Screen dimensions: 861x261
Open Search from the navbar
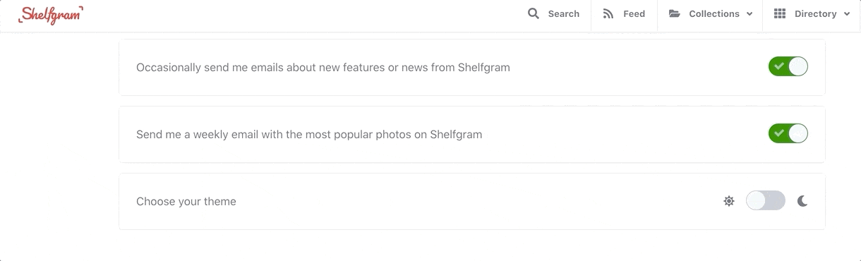point(554,14)
